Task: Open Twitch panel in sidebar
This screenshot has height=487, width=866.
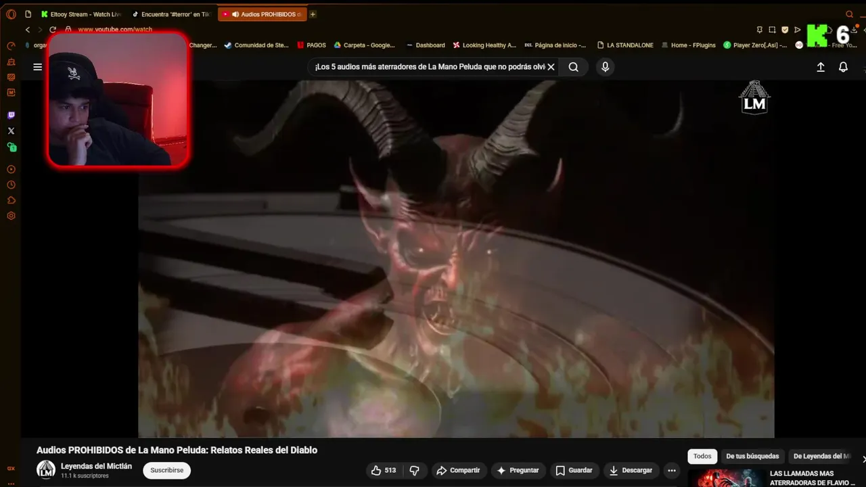Action: [x=11, y=116]
